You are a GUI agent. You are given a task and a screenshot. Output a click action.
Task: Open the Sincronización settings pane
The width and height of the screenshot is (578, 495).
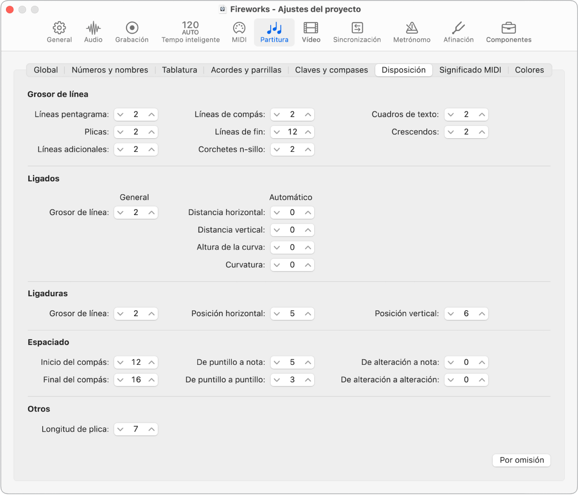(357, 32)
